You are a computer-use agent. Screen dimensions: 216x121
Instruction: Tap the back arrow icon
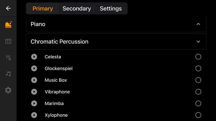[8, 8]
